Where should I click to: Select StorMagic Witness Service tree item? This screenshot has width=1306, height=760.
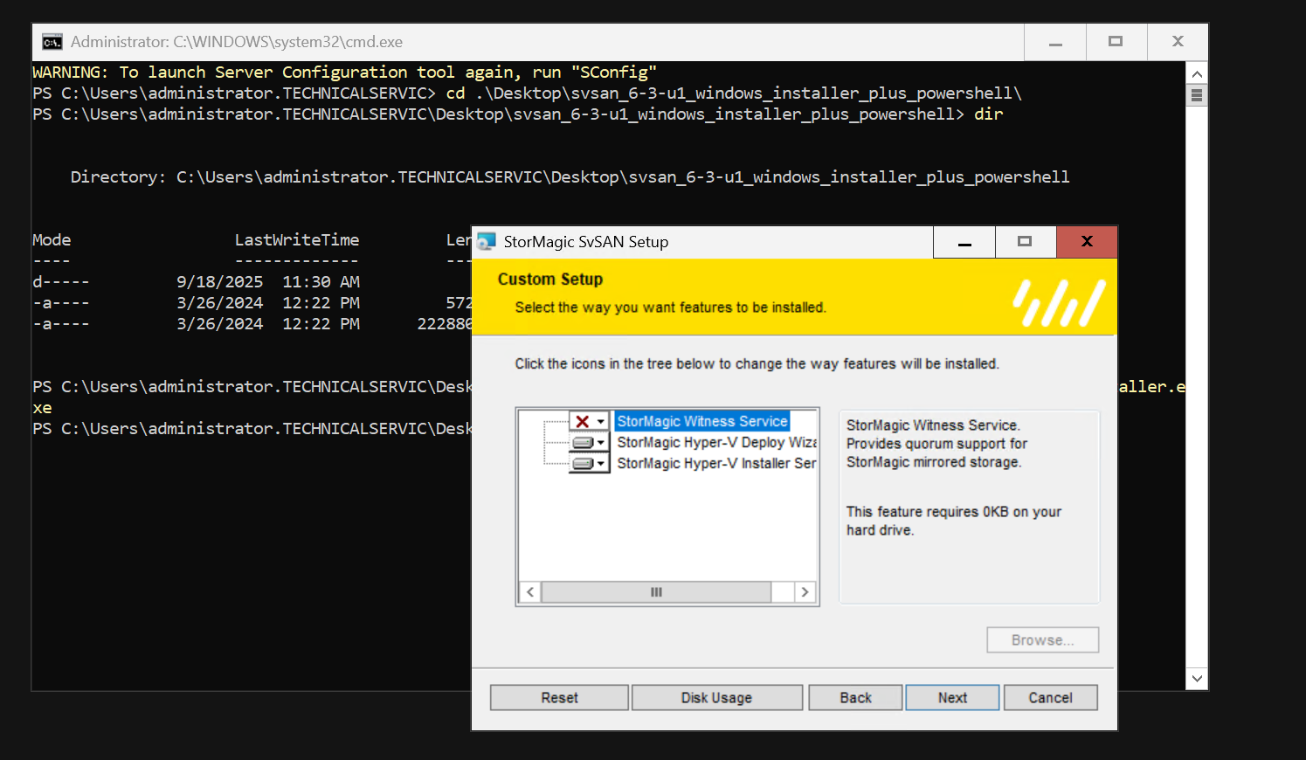point(702,421)
